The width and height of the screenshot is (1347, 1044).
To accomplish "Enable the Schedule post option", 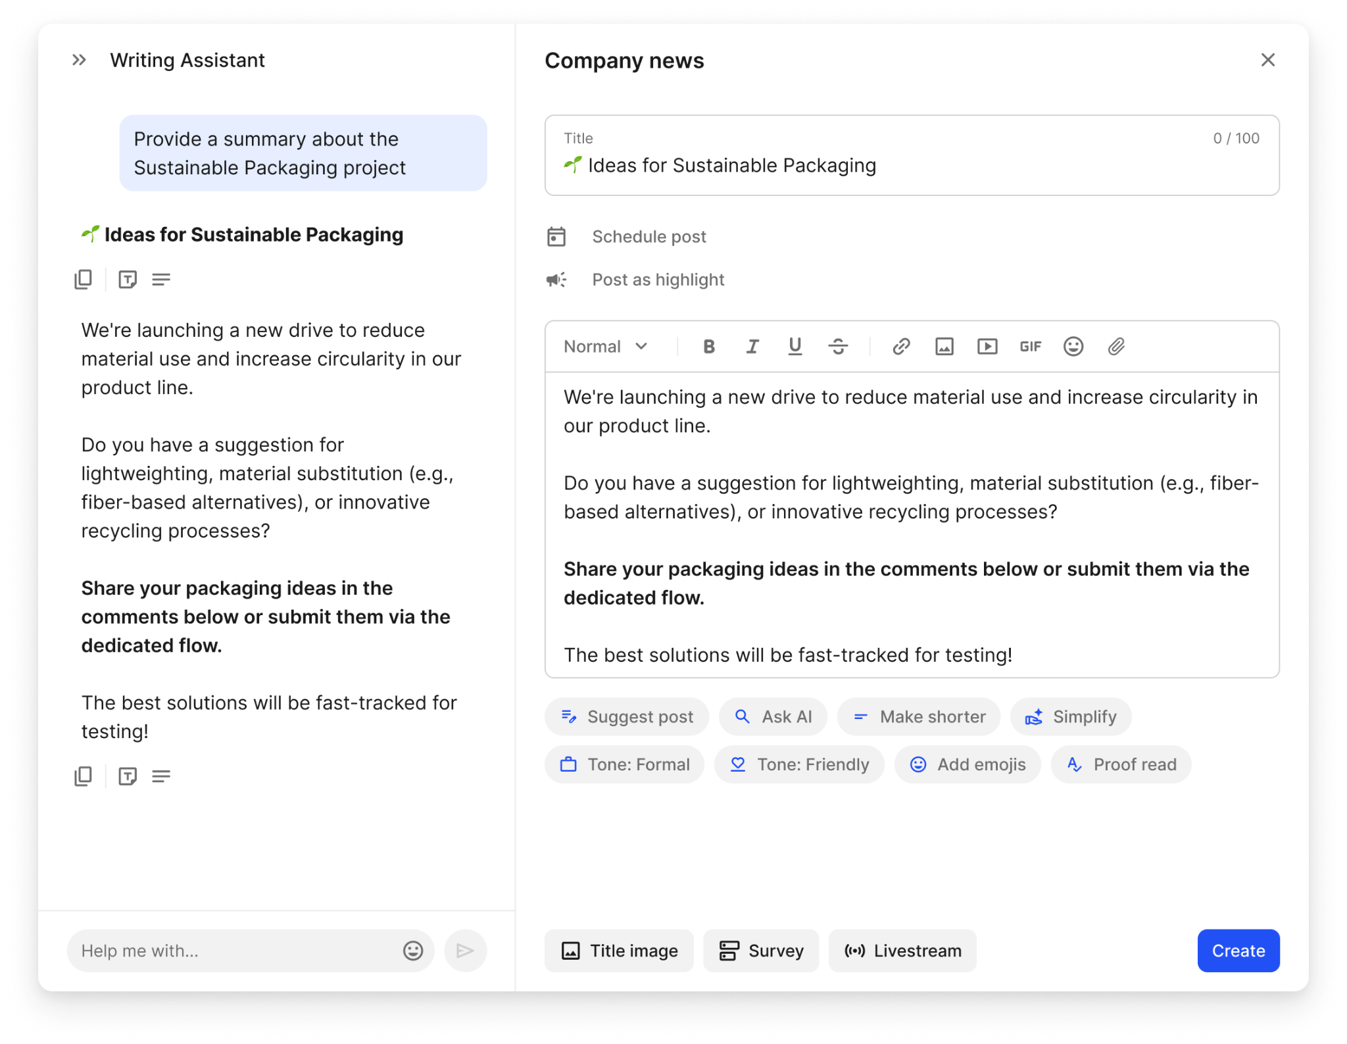I will pyautogui.click(x=649, y=236).
